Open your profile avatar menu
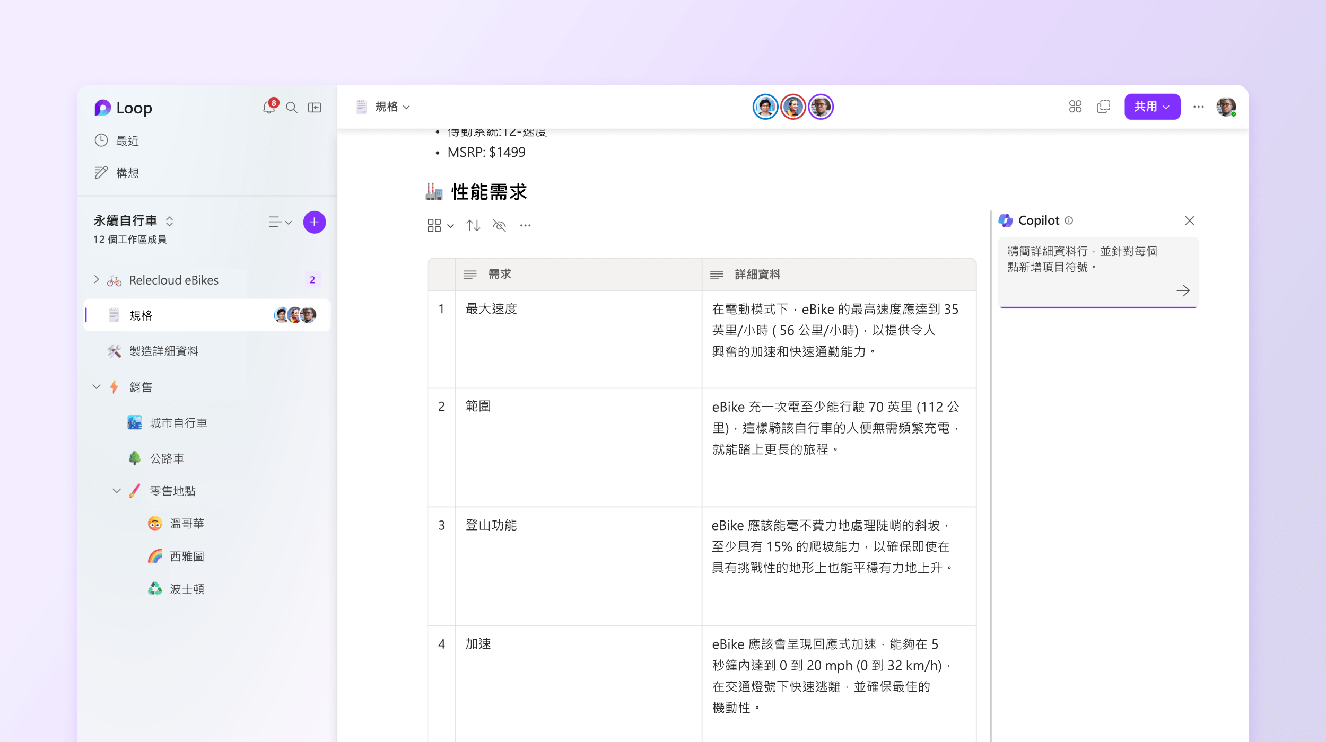Screen dimensions: 1326x742 [x=1226, y=107]
